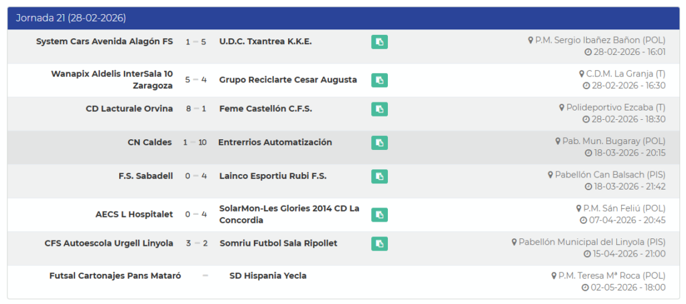Open match report icon for Wanapix Aldelis InterSala
Screen dimensions: 686x304
pos(379,80)
